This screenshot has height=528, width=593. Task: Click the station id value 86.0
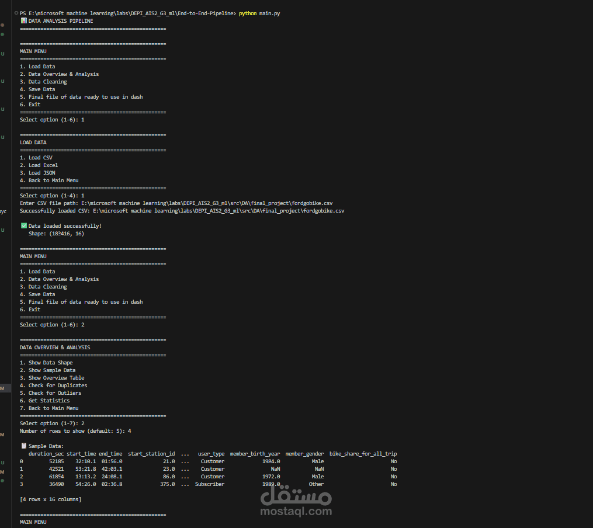[169, 477]
